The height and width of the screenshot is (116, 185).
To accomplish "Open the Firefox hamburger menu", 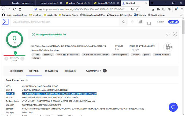I will 182,9.
